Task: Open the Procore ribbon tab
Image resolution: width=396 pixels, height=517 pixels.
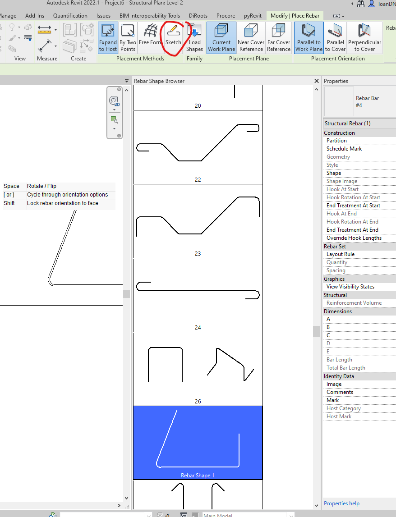Action: point(226,15)
